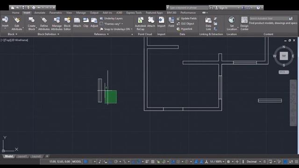This screenshot has height=168, width=299.
Task: Insert an OLE Object
Action: pos(185,24)
